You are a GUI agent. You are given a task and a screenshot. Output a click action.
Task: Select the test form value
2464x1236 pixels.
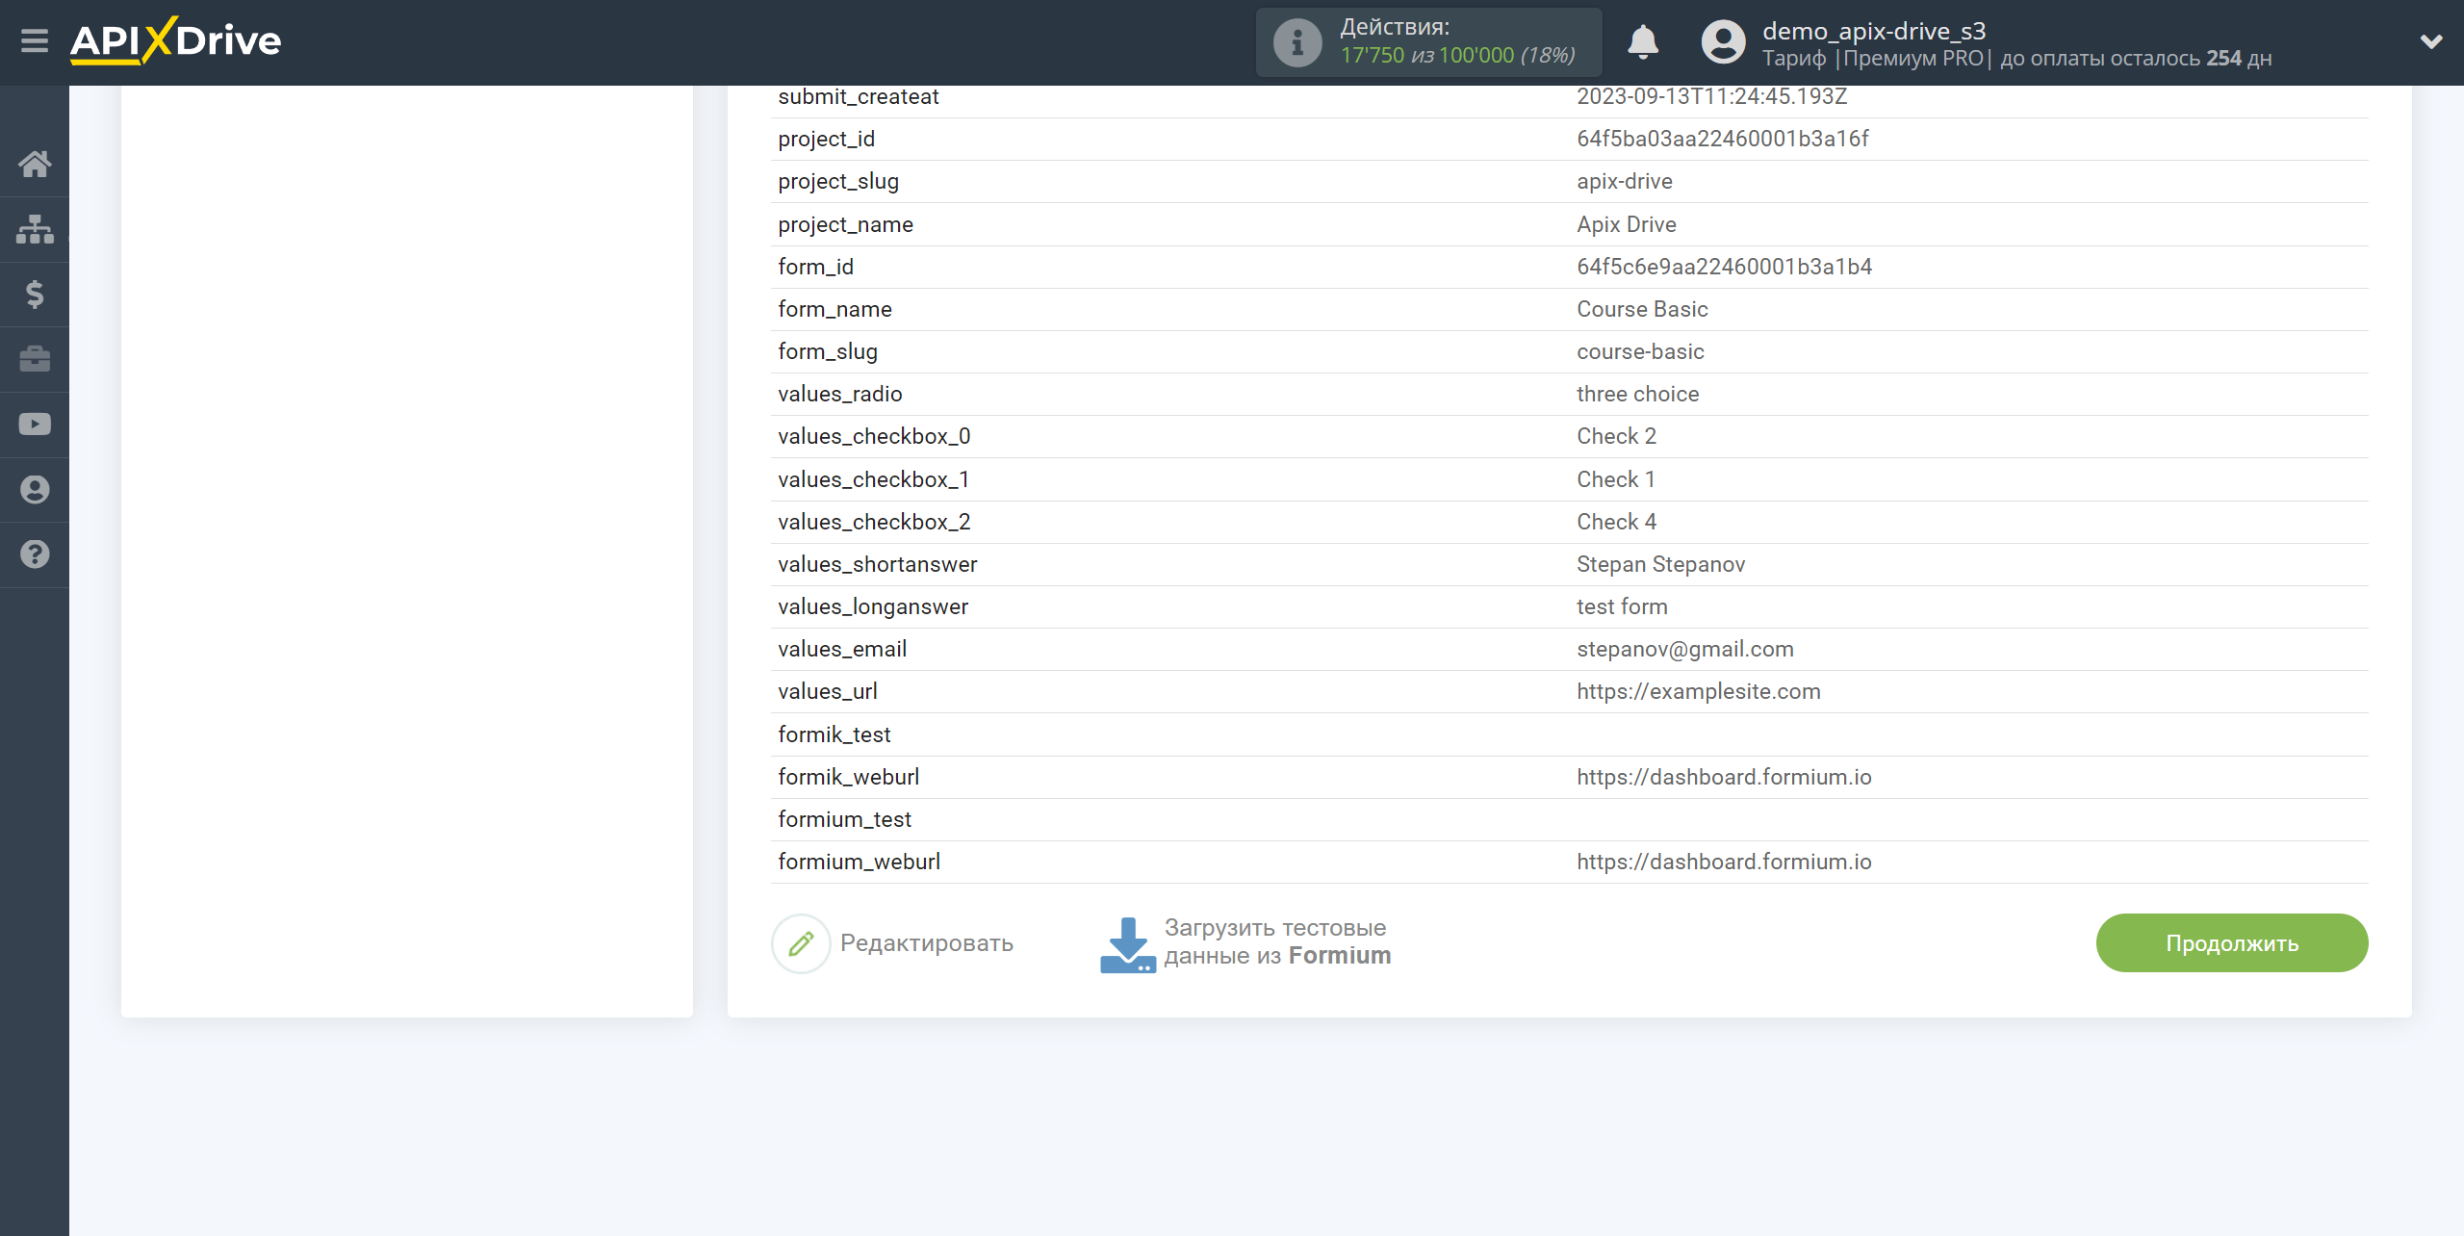point(1622,607)
